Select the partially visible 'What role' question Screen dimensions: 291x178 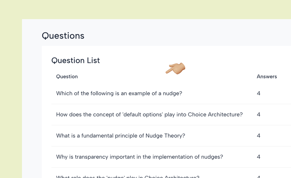127,177
